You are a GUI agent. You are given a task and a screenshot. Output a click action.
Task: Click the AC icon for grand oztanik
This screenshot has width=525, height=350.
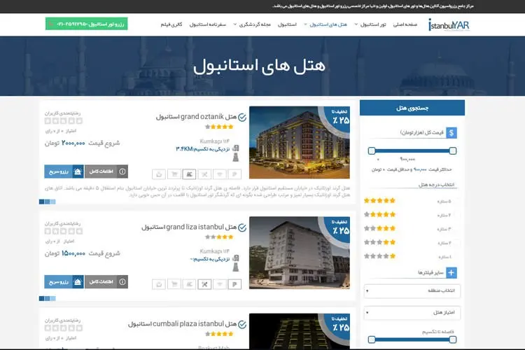(189, 174)
